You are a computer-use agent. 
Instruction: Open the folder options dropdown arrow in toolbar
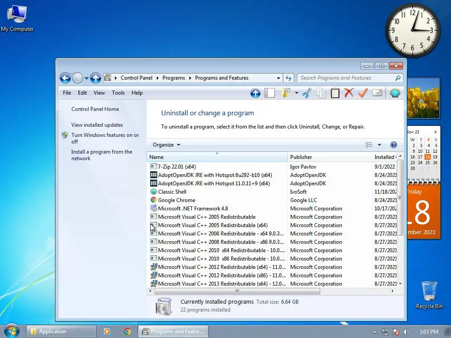pos(296,93)
